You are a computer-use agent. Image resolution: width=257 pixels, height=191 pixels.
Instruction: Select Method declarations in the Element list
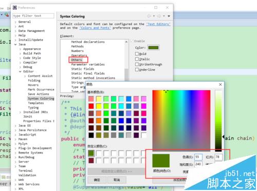click(88, 42)
